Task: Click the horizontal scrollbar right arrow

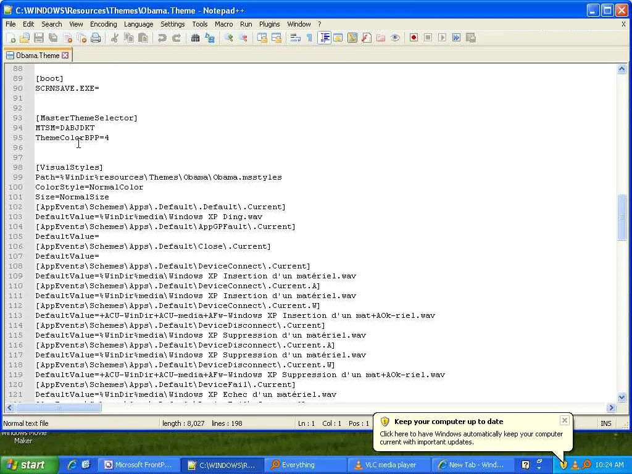Action: [x=611, y=407]
